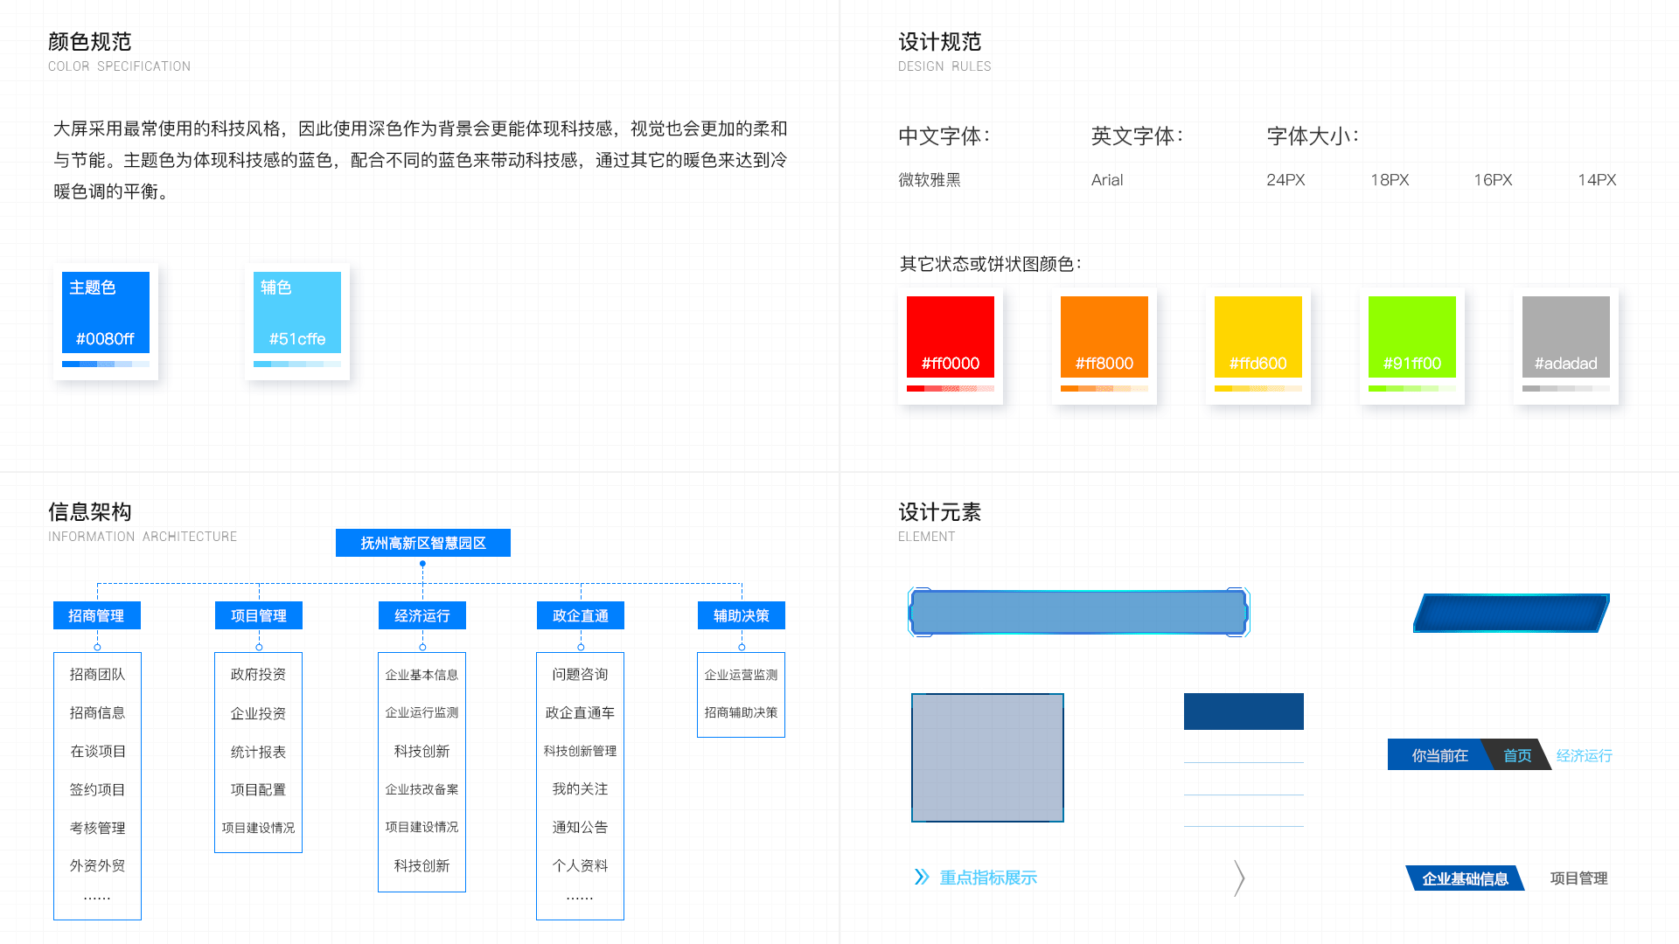Select 招商信息 item
Screen dimensions: 1679x944
(97, 712)
